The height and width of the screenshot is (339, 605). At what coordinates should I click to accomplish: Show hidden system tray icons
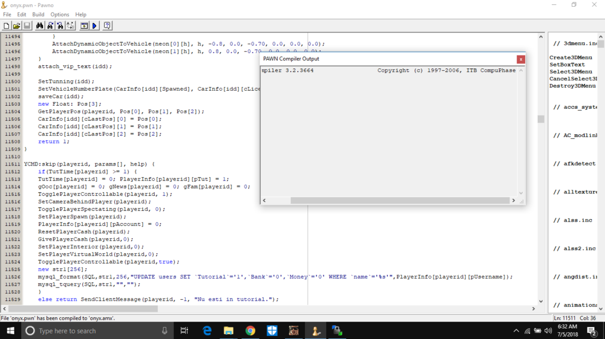point(516,331)
